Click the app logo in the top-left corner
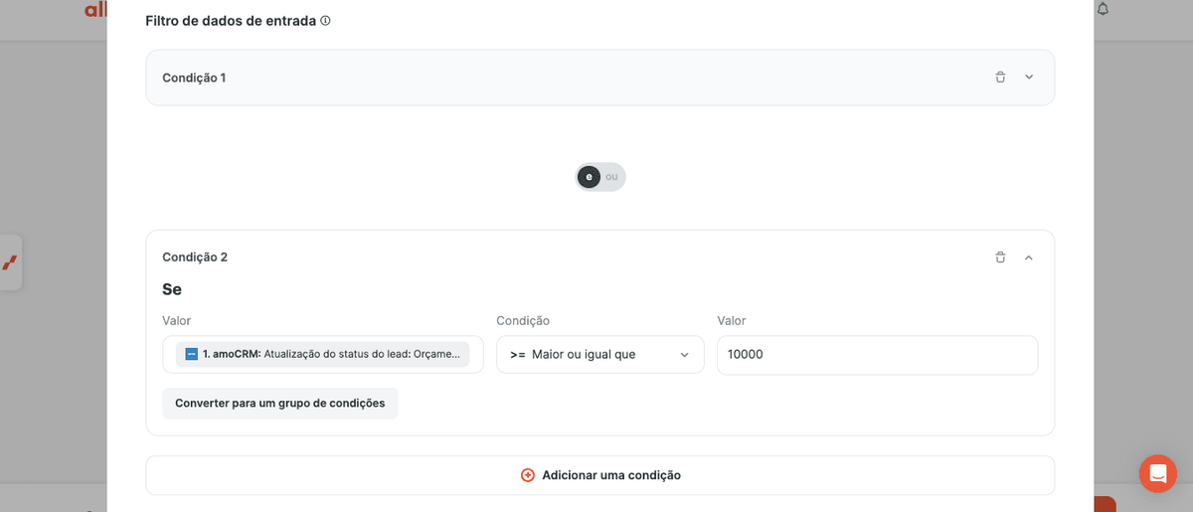Screen dimensions: 1193x512 pos(95,9)
